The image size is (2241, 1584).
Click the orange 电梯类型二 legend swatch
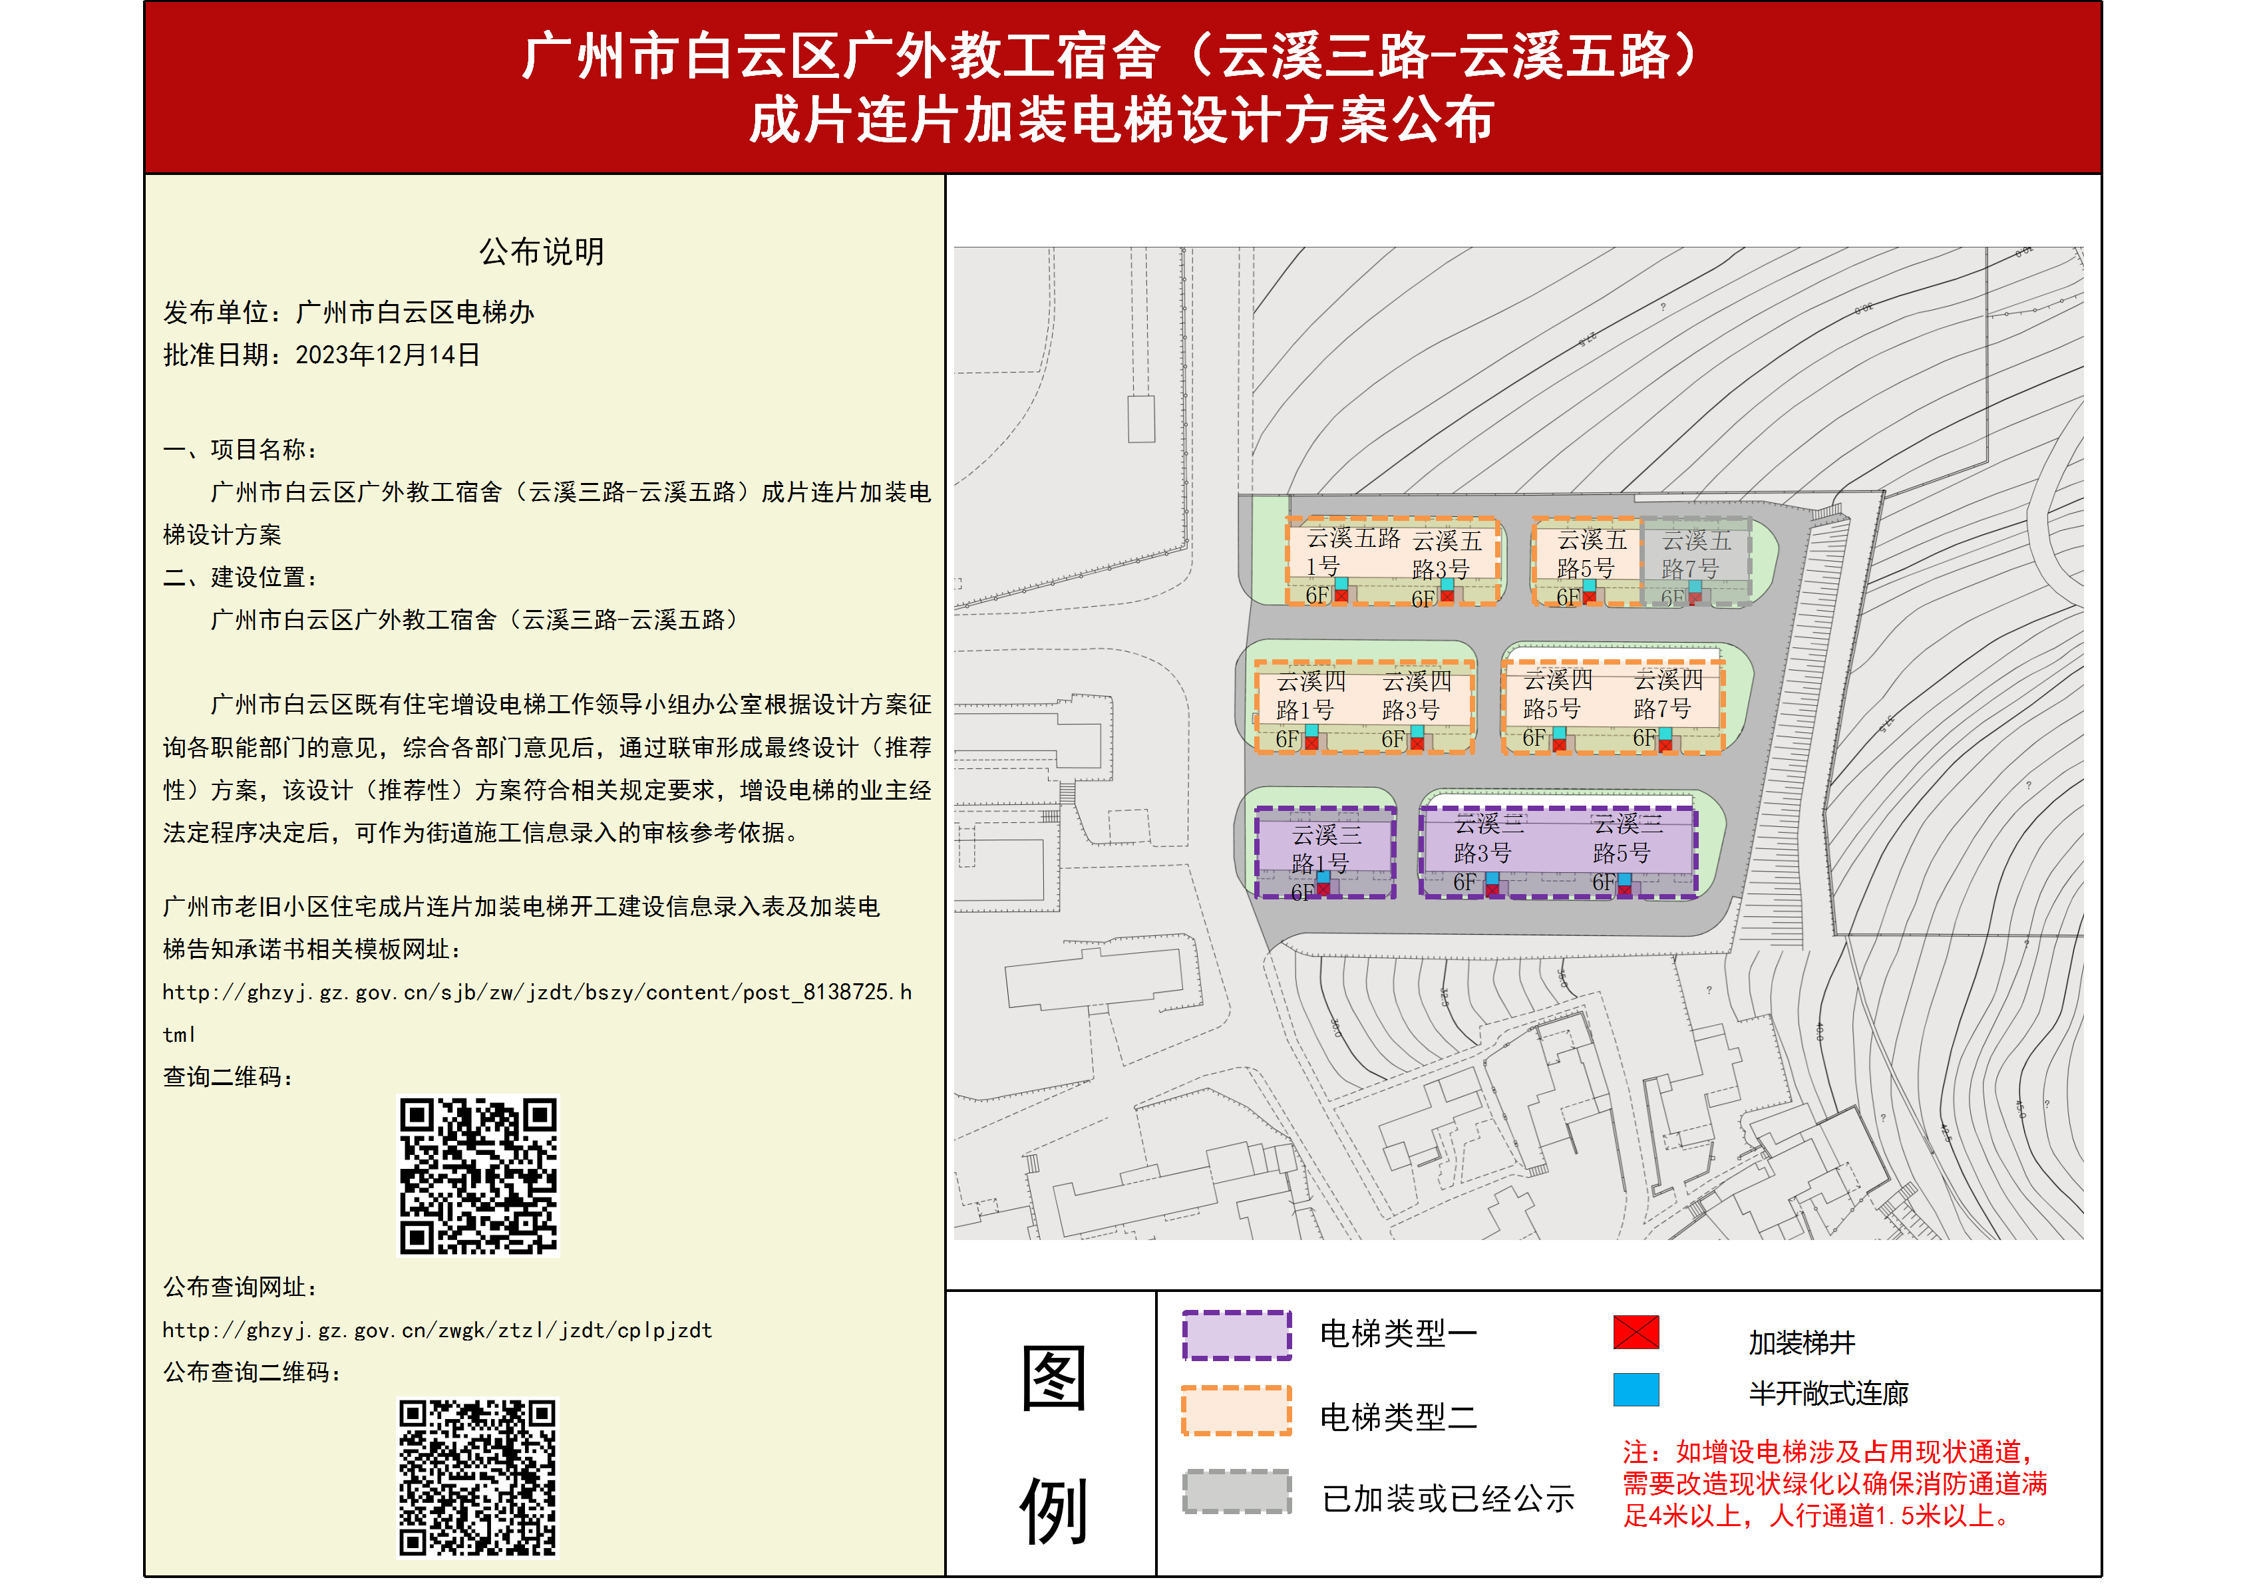pos(1236,1411)
